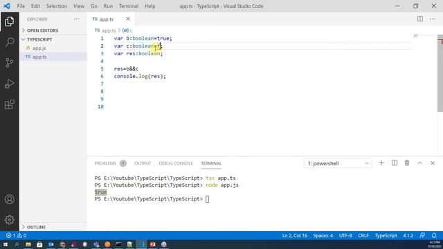This screenshot has width=443, height=249.
Task: Close the app.ts editor tab
Action: (x=128, y=19)
